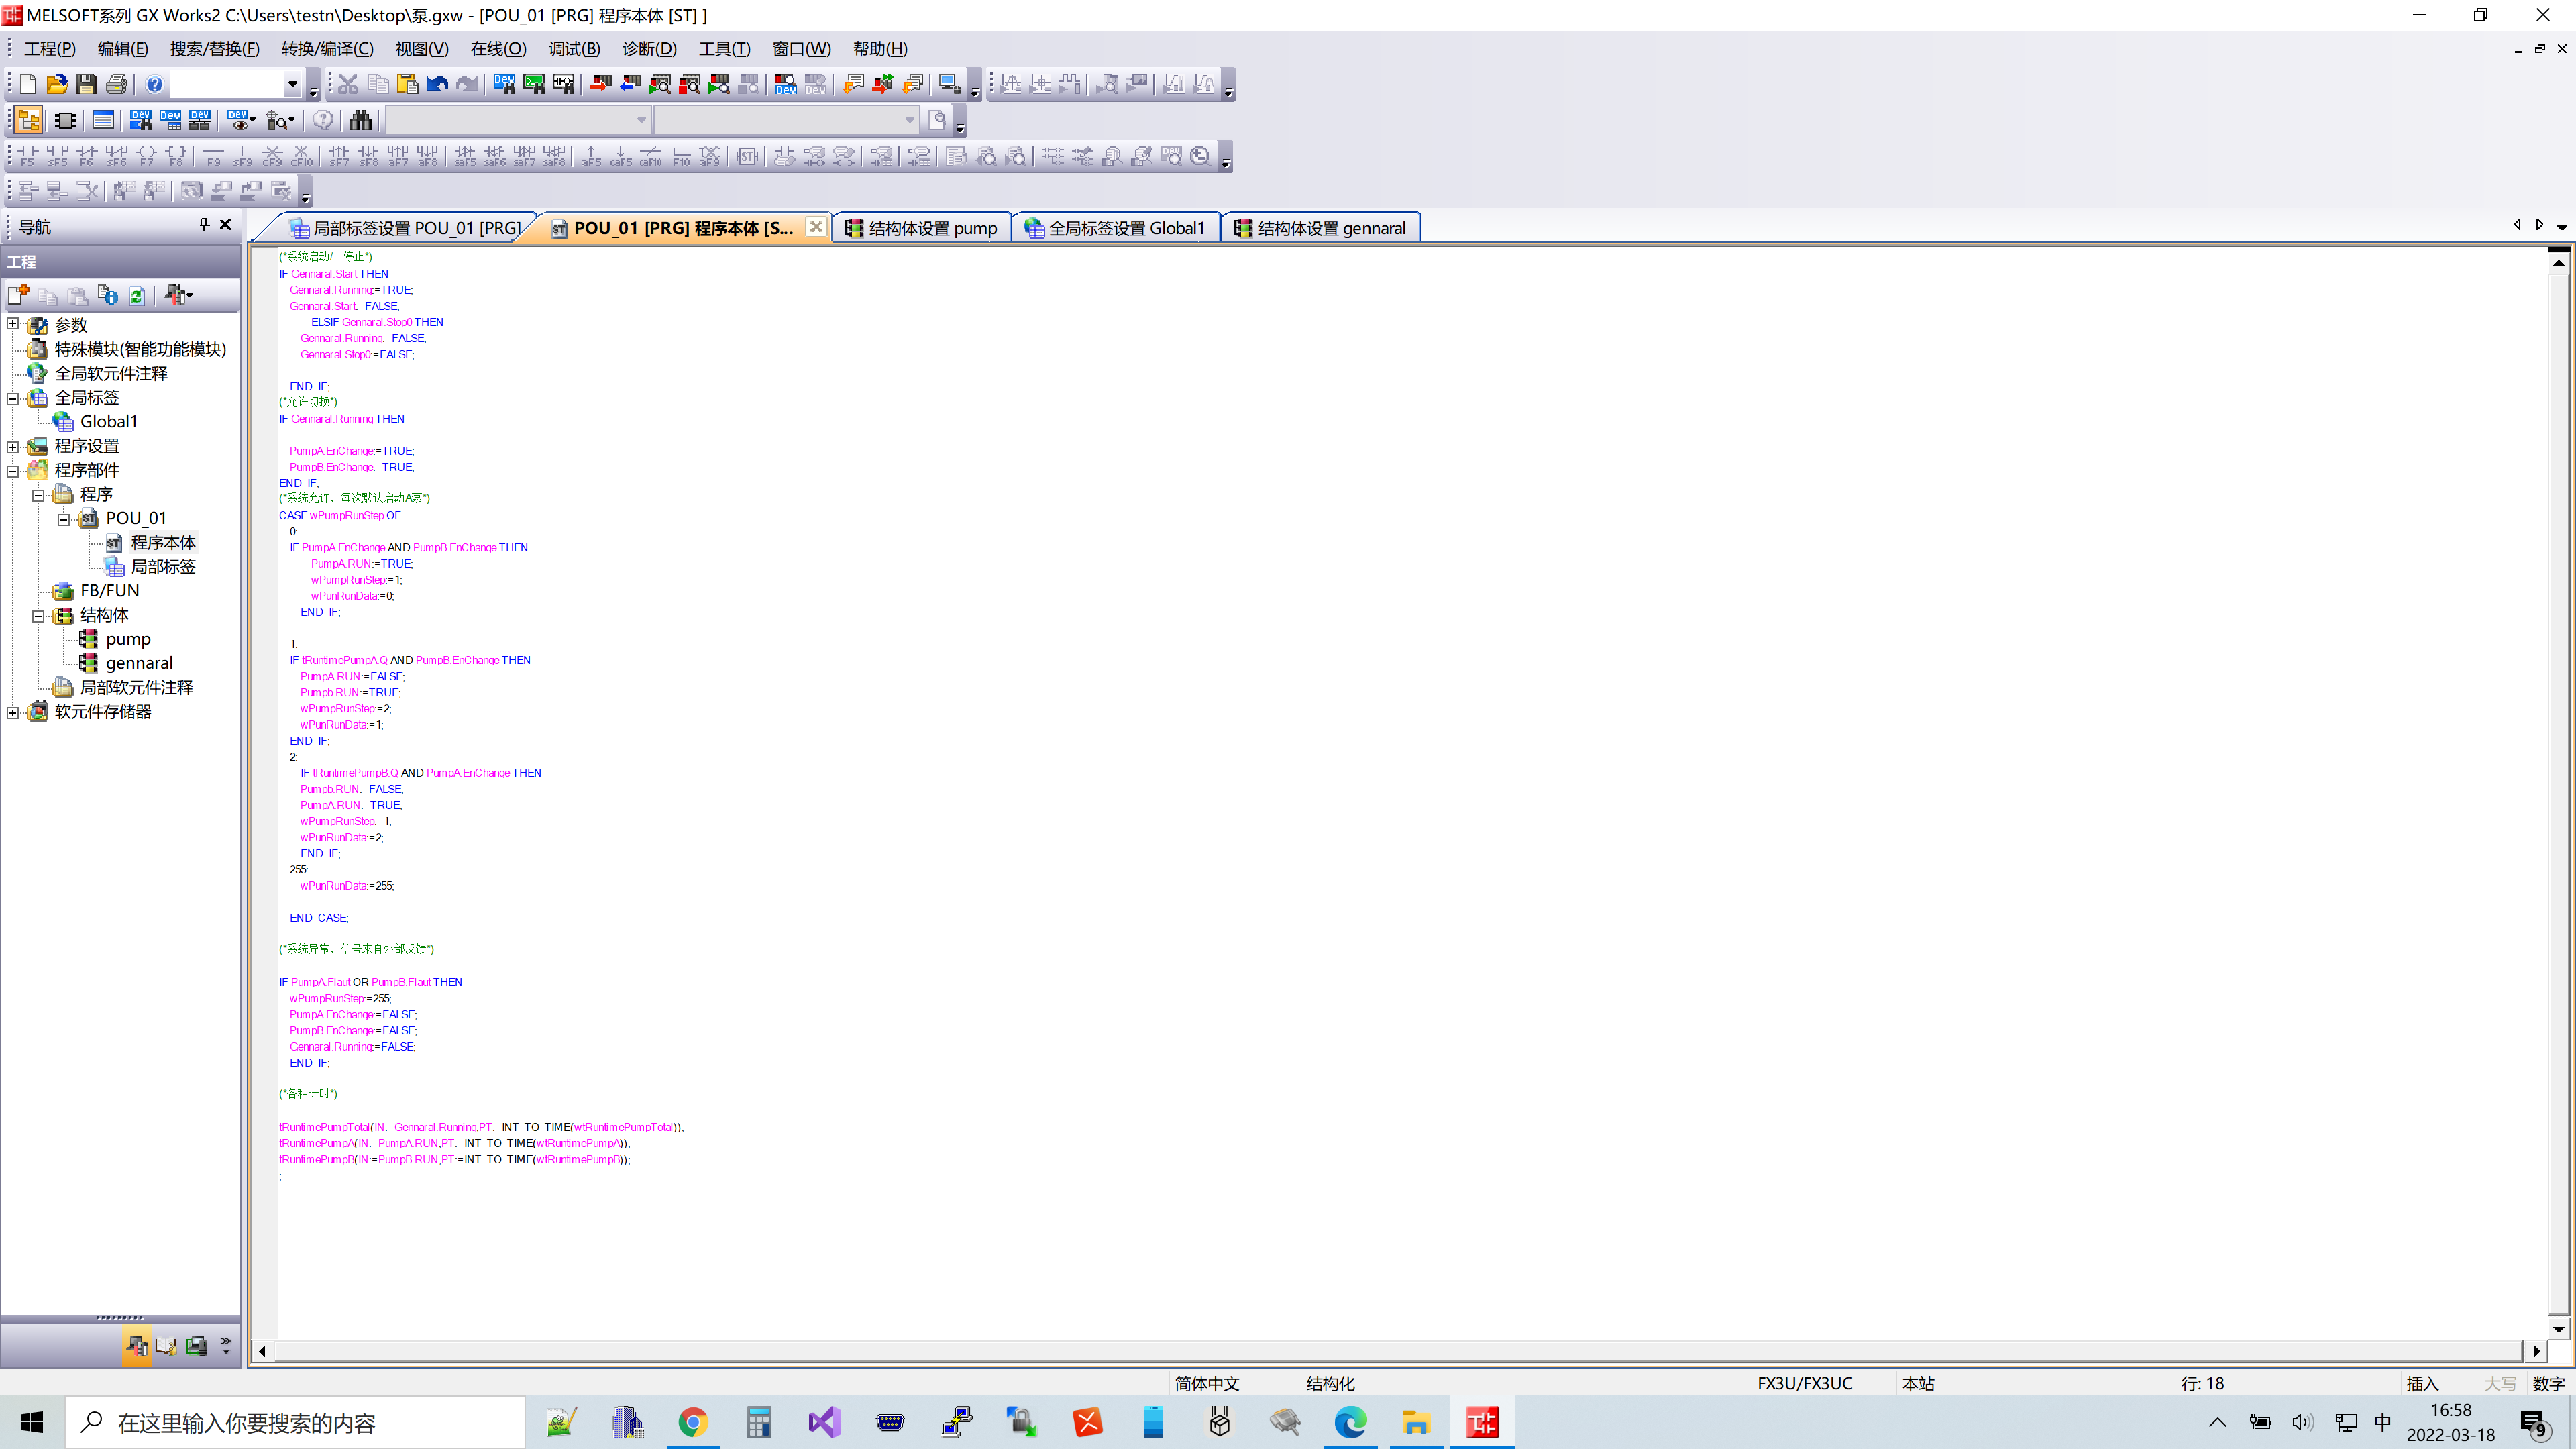Viewport: 2576px width, 1449px height.
Task: Open Google Chrome from the taskbar
Action: (x=692, y=1422)
